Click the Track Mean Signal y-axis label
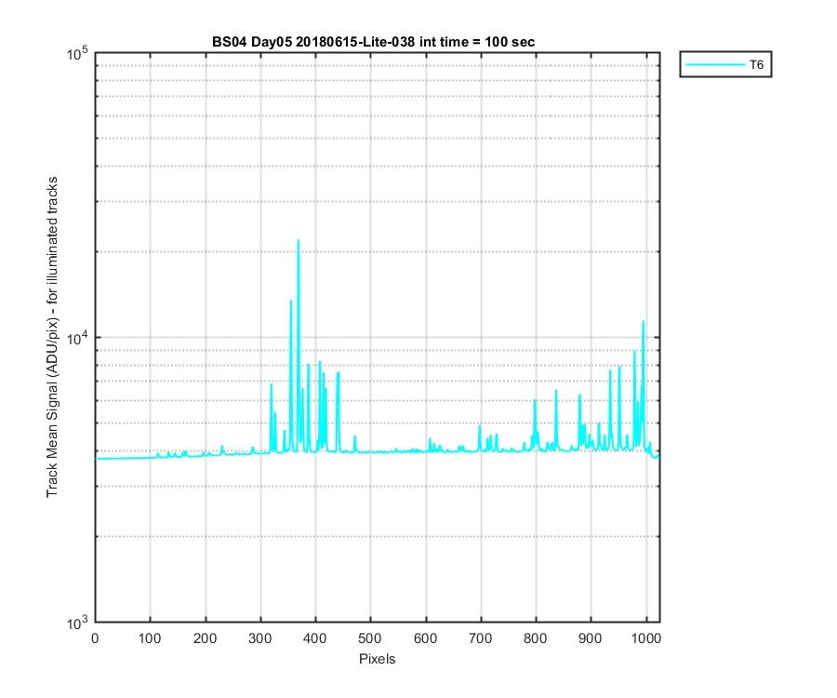The width and height of the screenshot is (837, 698). point(52,337)
